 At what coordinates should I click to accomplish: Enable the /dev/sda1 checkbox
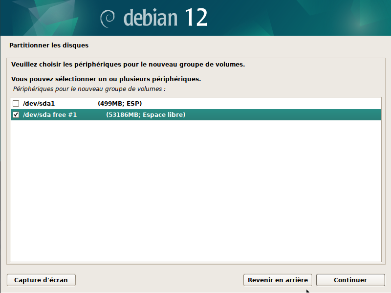pyautogui.click(x=16, y=103)
